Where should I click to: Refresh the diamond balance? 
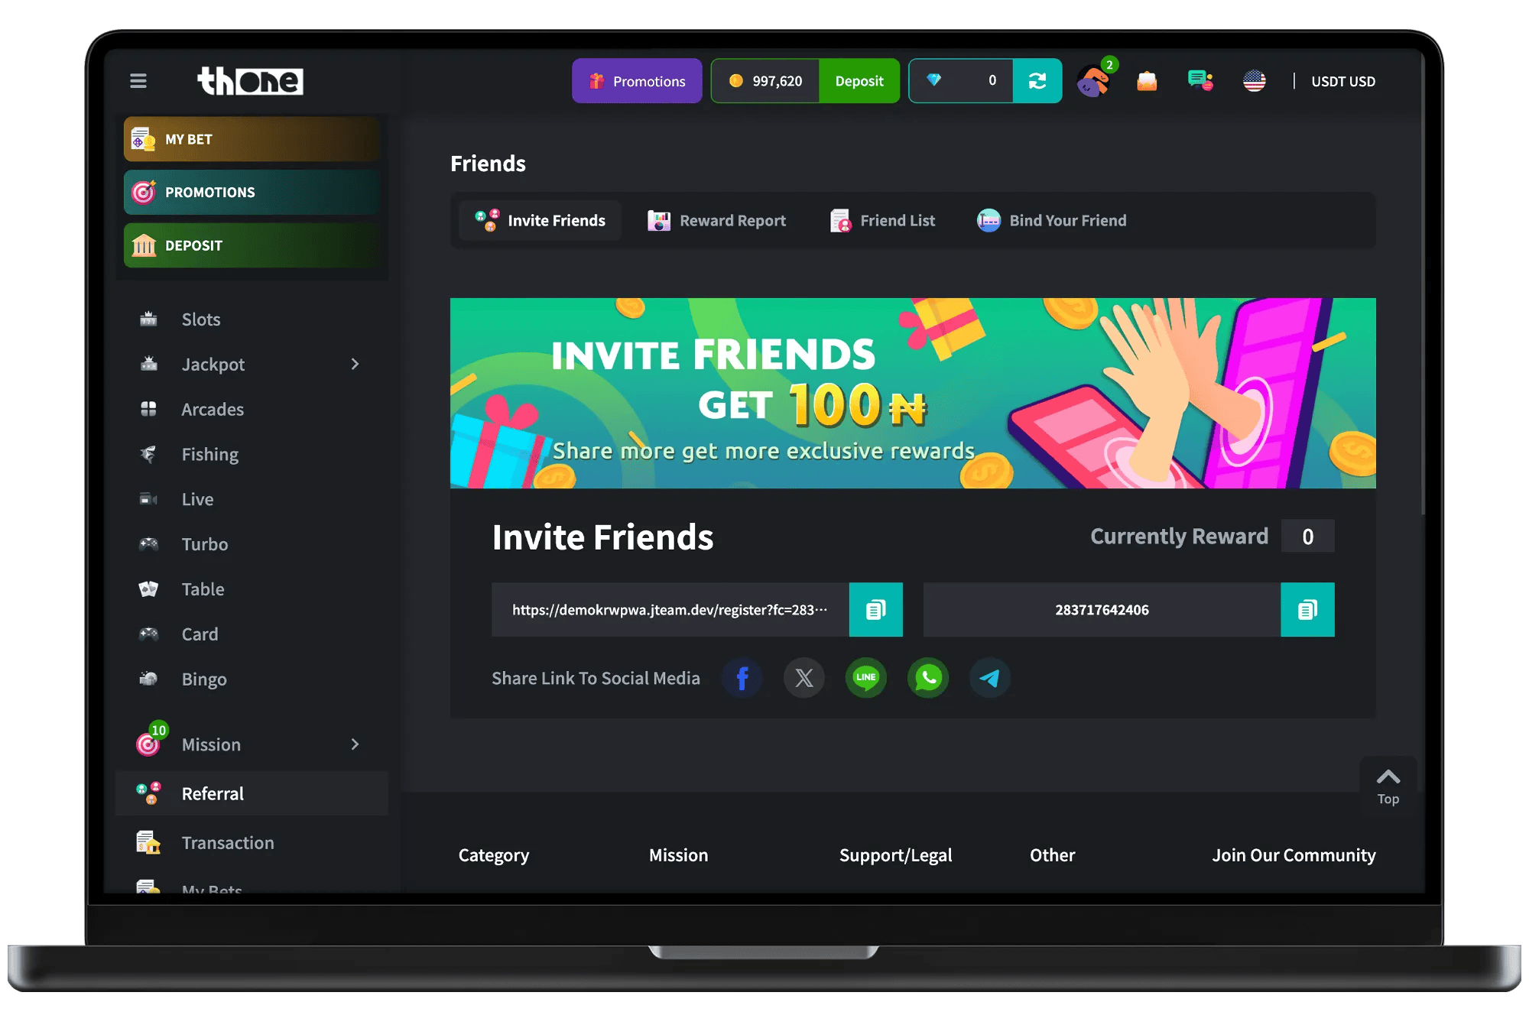point(1037,81)
